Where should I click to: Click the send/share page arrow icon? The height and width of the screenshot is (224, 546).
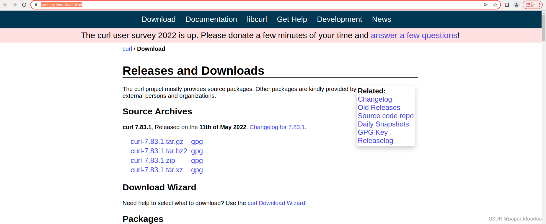pyautogui.click(x=485, y=5)
